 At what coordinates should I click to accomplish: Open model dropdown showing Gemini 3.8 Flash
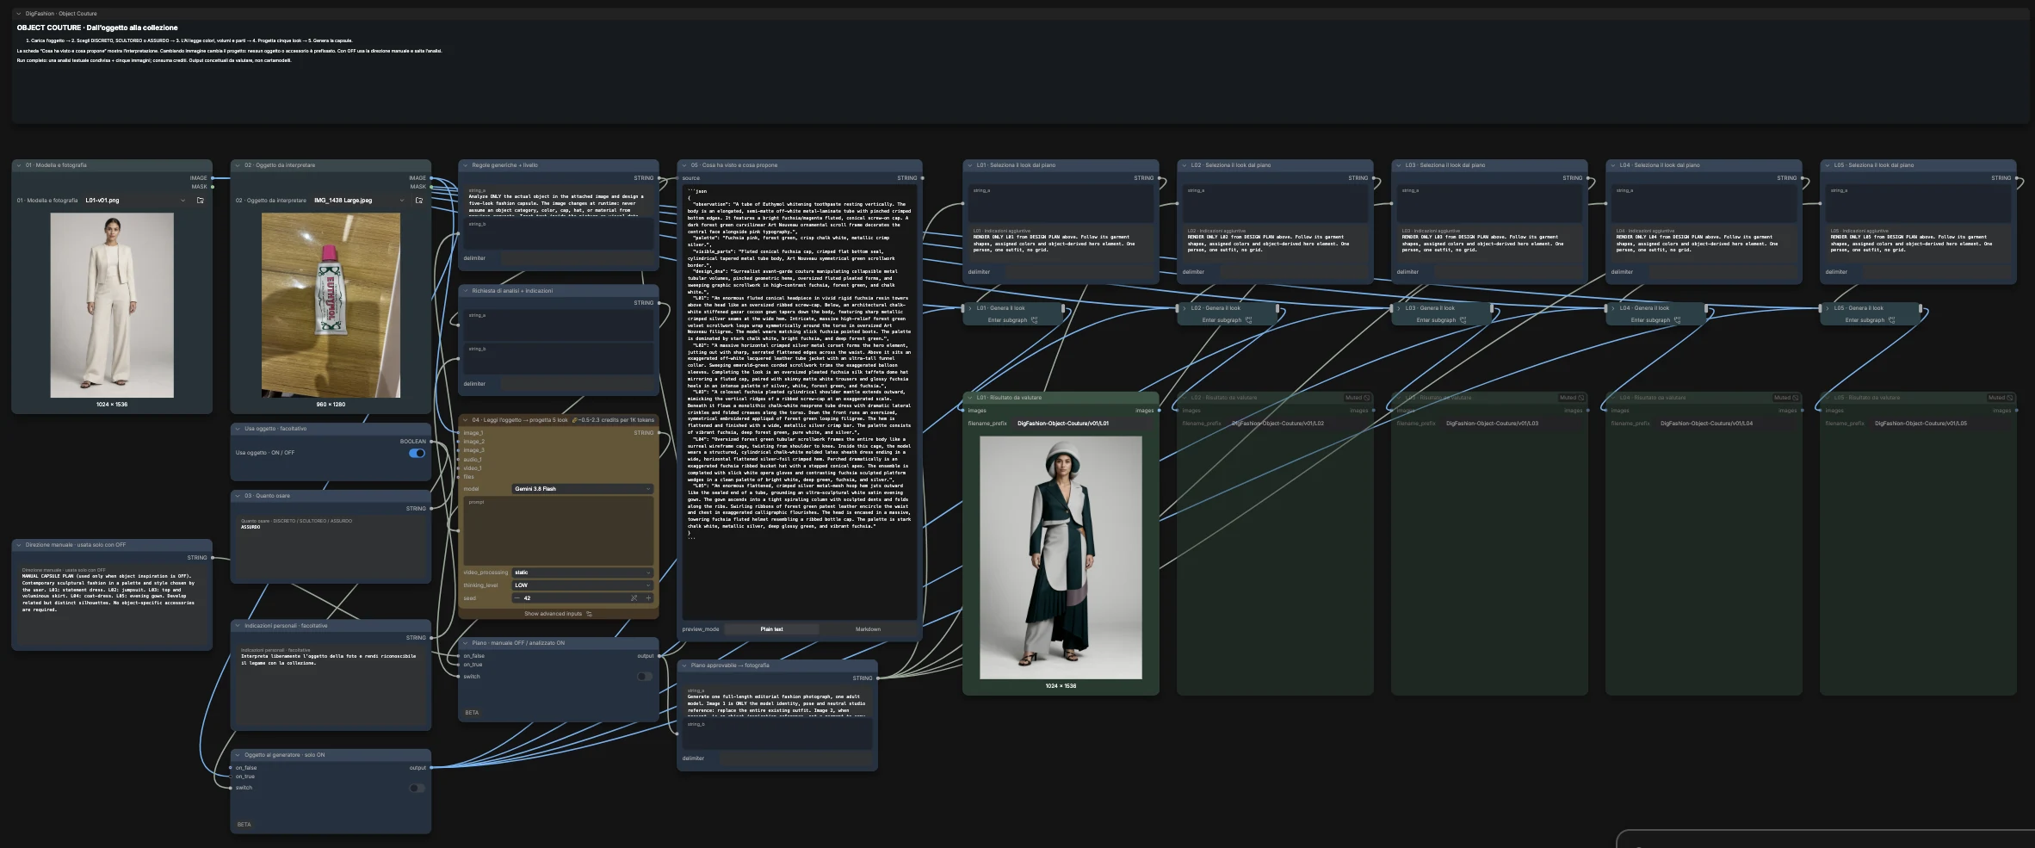pos(582,489)
